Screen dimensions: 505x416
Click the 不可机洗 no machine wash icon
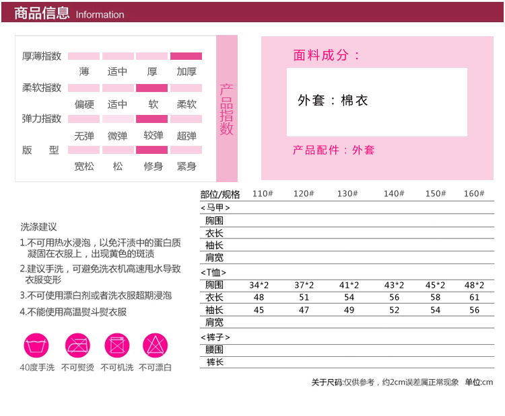point(116,345)
